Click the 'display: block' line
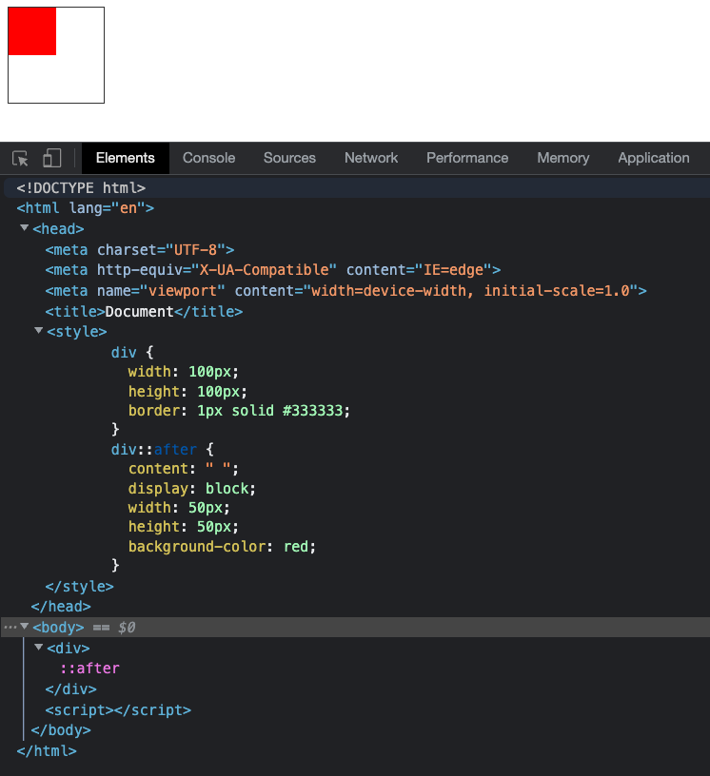Screen dimensions: 710x776 pos(191,489)
